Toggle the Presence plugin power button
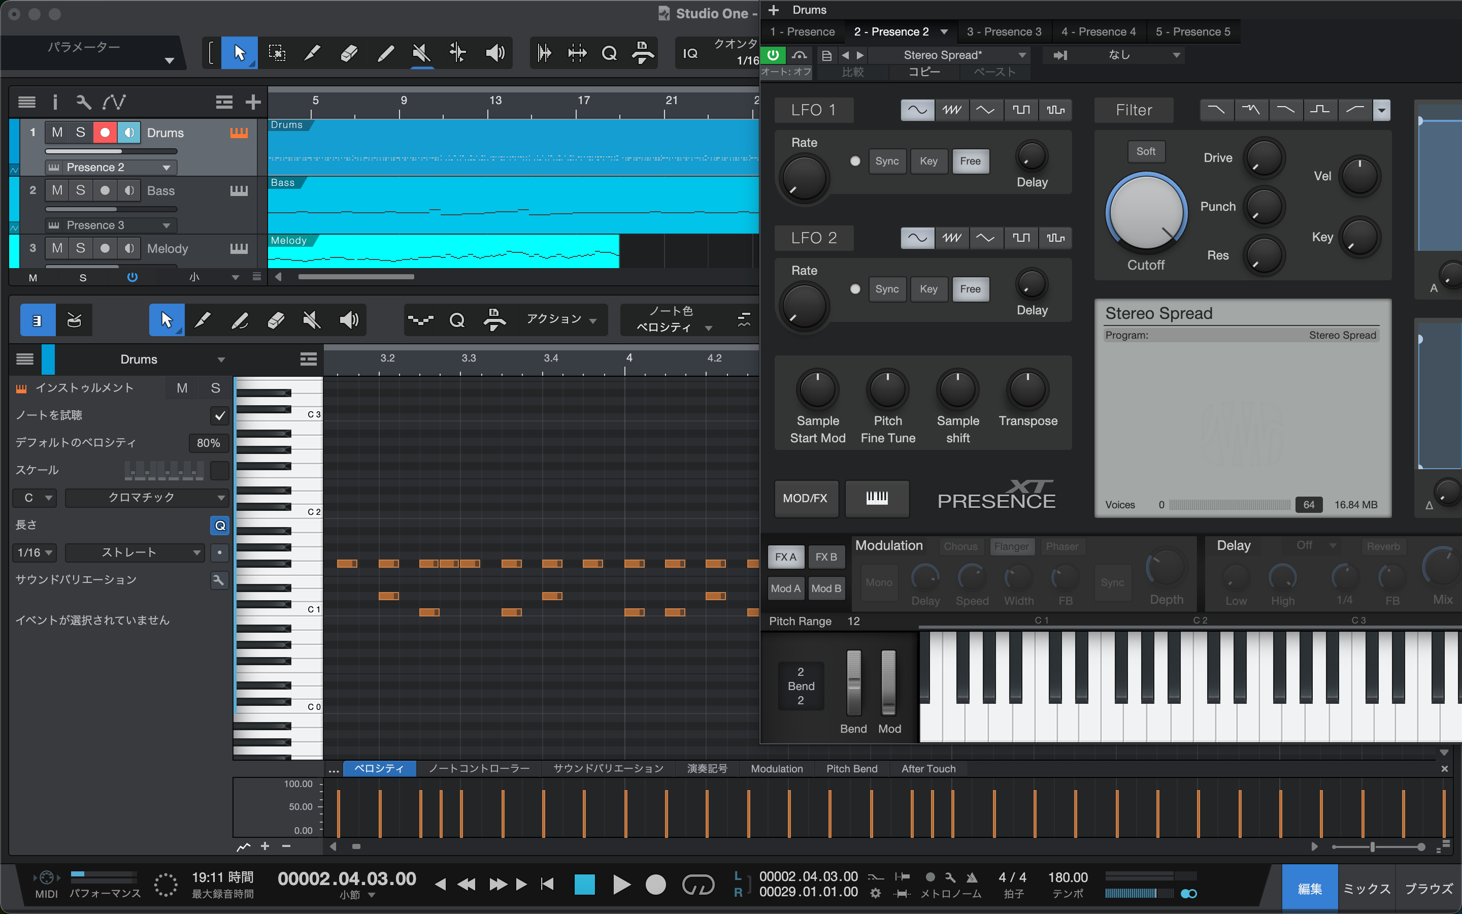The width and height of the screenshot is (1462, 914). (x=773, y=55)
